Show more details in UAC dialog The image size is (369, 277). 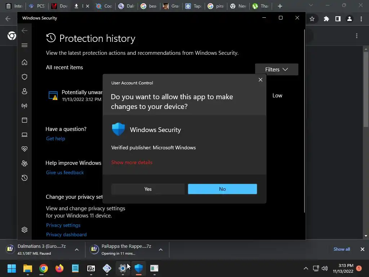point(132,162)
